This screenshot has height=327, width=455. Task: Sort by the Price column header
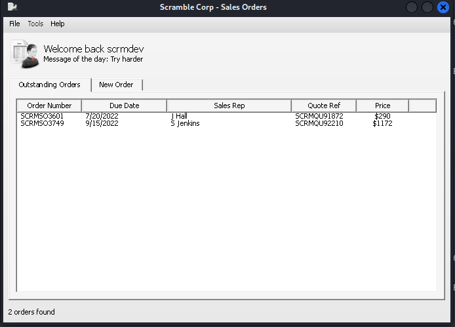click(382, 106)
